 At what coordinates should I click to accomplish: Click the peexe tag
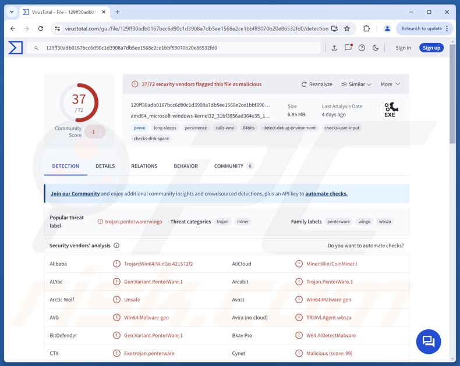pos(139,128)
